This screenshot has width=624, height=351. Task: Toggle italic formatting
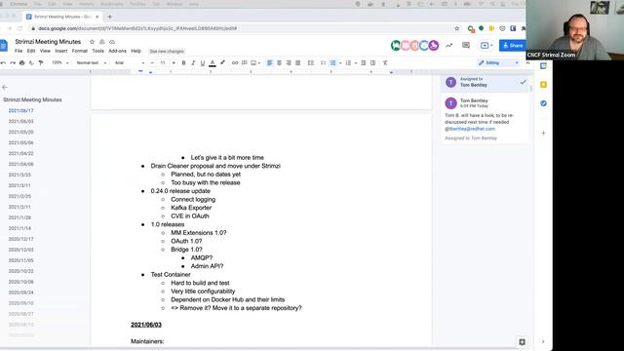point(193,62)
